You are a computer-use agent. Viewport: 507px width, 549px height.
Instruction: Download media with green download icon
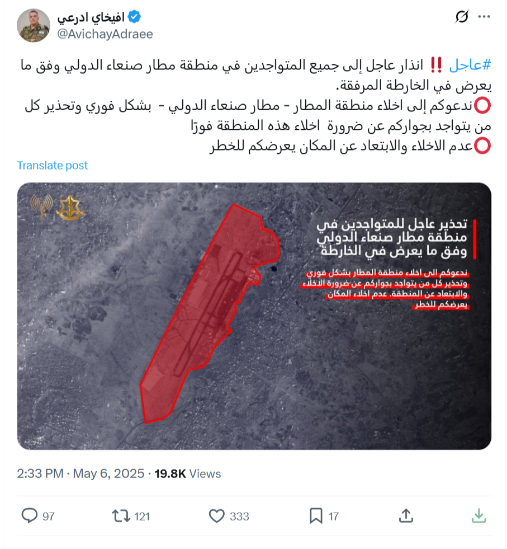click(478, 516)
